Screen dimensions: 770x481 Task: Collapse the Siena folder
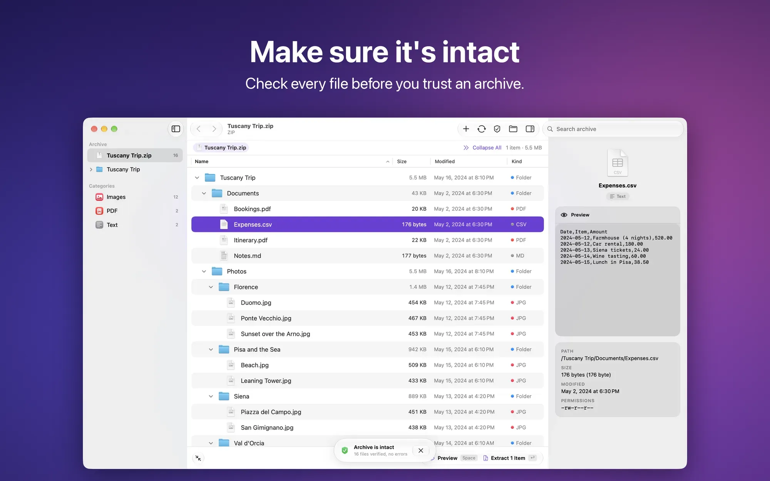(x=211, y=396)
